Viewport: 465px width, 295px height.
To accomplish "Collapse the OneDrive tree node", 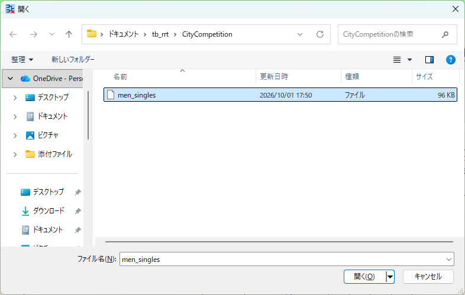I will (11, 79).
